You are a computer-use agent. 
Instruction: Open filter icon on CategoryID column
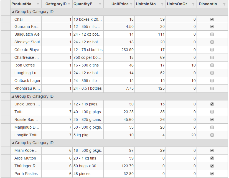69,4
